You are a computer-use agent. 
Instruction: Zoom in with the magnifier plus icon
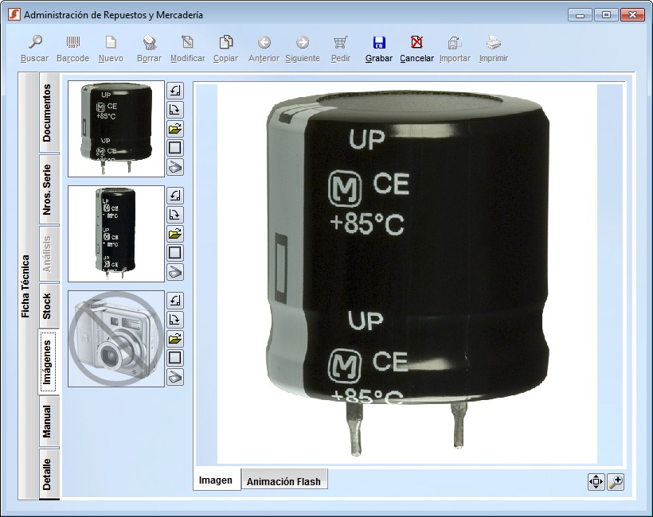615,481
